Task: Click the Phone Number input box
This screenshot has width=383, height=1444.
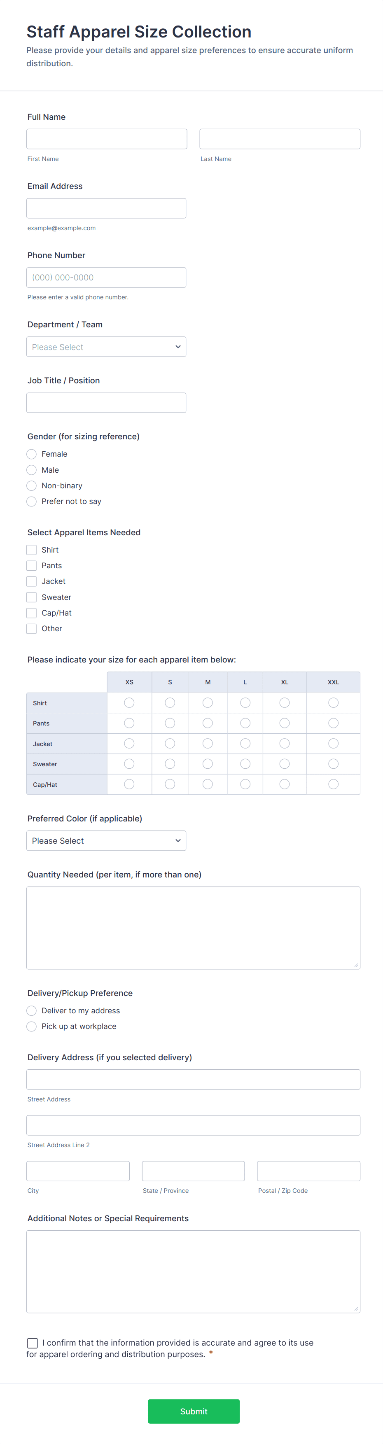Action: pyautogui.click(x=106, y=278)
